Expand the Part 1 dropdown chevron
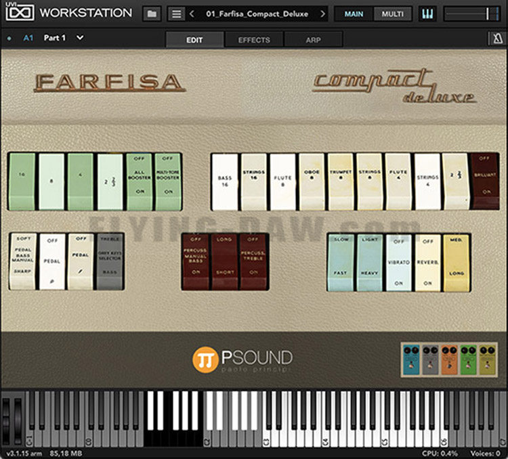This screenshot has height=459, width=508. tap(80, 38)
